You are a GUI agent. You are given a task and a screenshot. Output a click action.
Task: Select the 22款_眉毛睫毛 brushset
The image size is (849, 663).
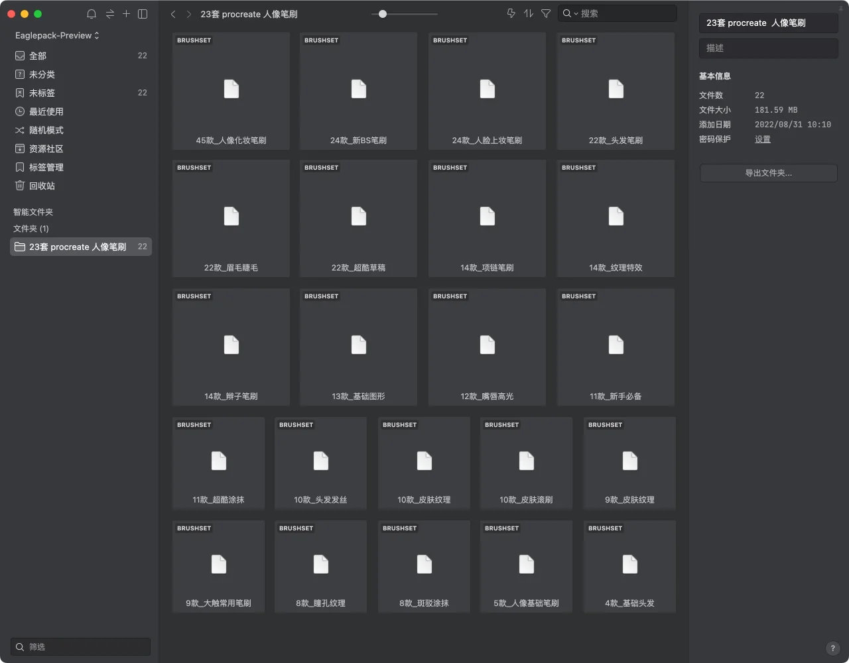click(x=231, y=218)
